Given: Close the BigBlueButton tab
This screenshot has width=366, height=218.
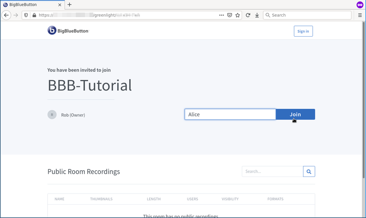Looking at the screenshot, I should [60, 5].
